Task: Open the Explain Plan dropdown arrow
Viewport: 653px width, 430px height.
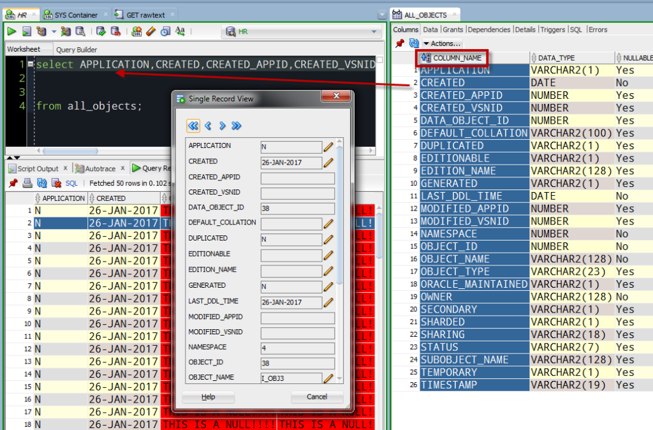Action: click(54, 31)
